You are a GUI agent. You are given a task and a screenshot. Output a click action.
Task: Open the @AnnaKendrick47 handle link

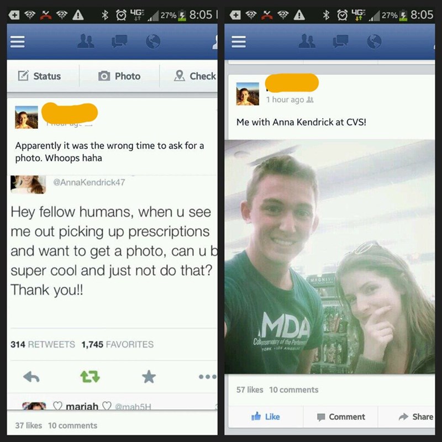(89, 182)
